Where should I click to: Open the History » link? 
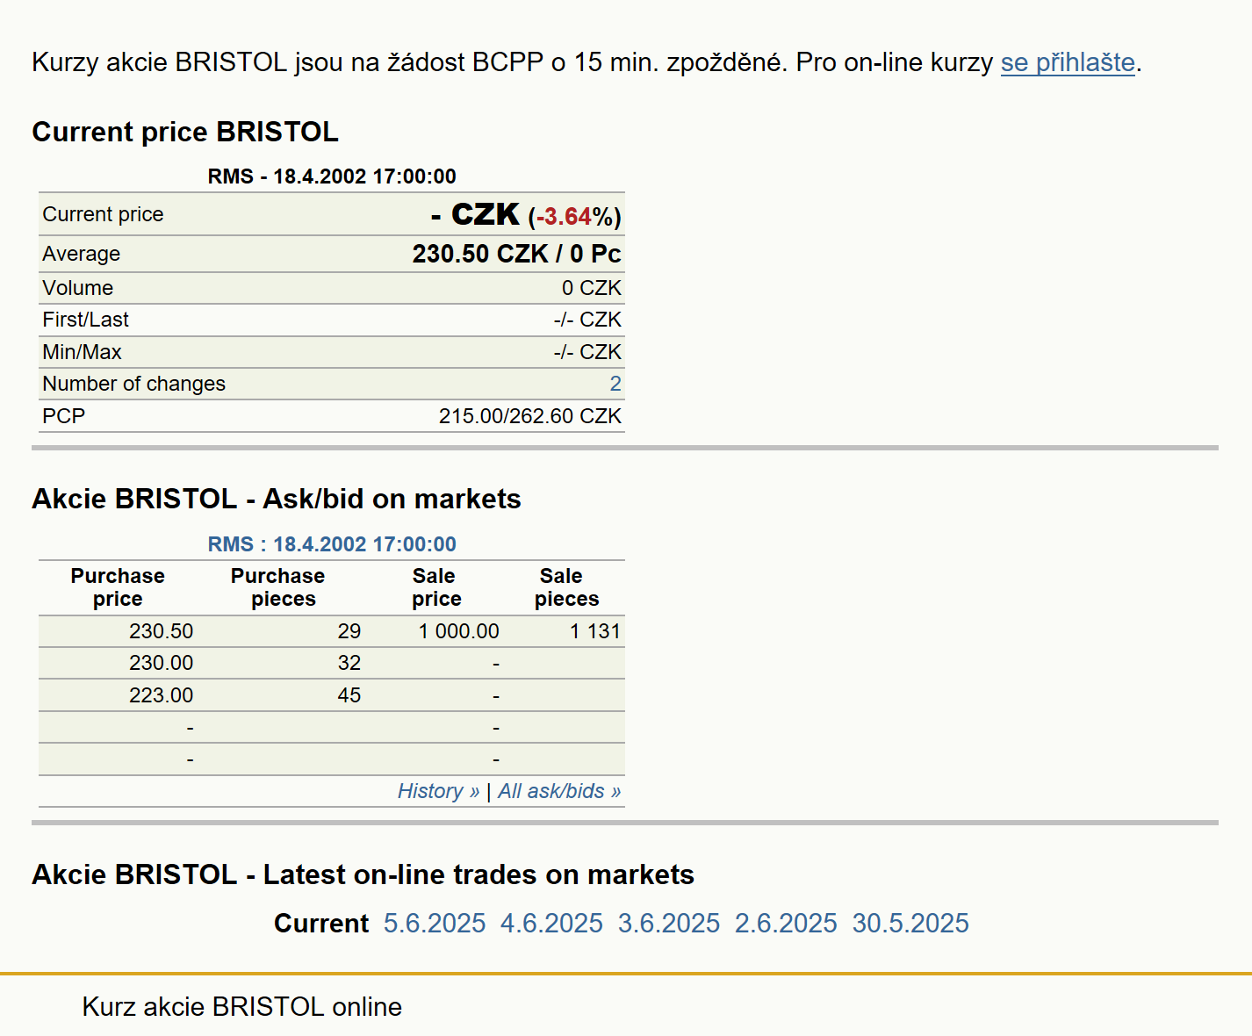438,791
